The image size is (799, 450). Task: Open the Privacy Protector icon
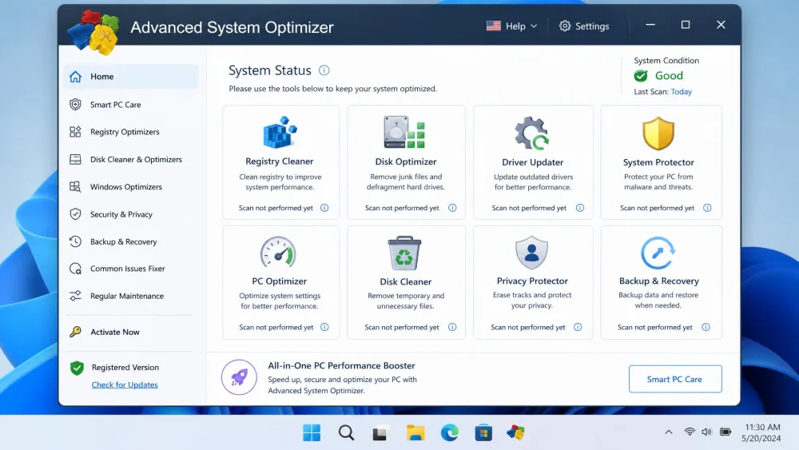pos(531,253)
